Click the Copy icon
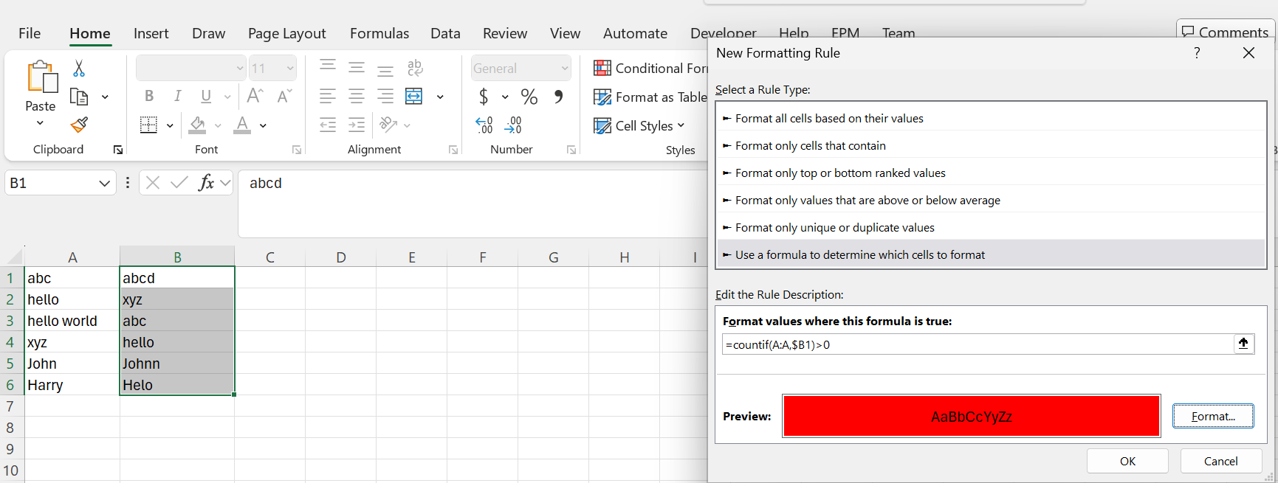 coord(79,97)
